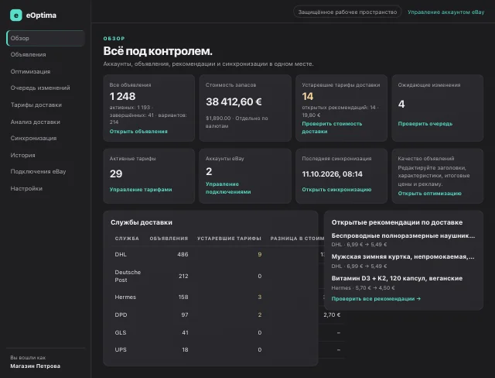Select Подключения eBay menu item

[x=38, y=172]
